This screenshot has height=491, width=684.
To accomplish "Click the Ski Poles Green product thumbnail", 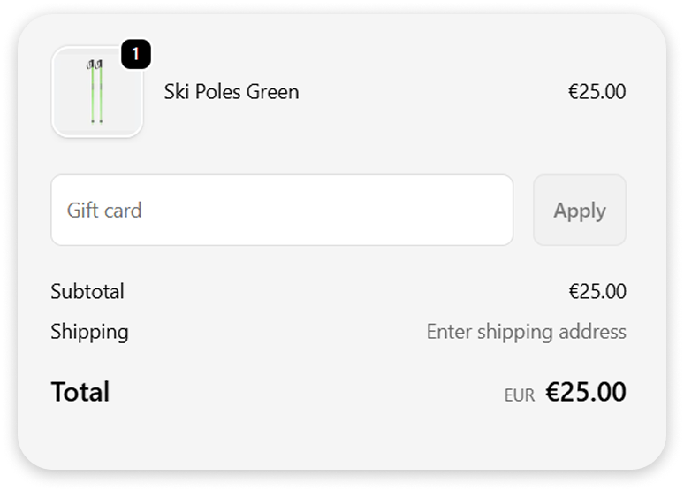I will (x=97, y=92).
